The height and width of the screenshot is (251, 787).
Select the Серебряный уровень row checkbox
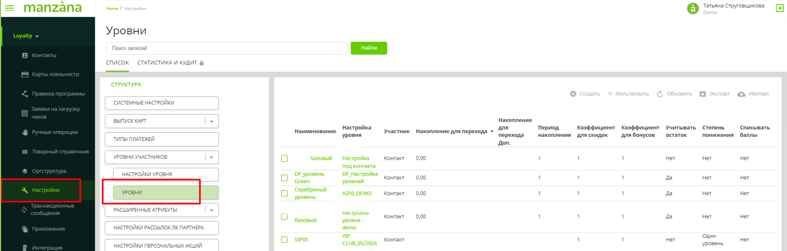pyautogui.click(x=284, y=194)
